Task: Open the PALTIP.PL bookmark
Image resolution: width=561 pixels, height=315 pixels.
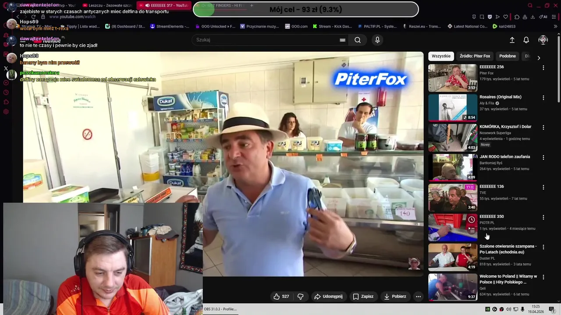Action: pyautogui.click(x=377, y=26)
